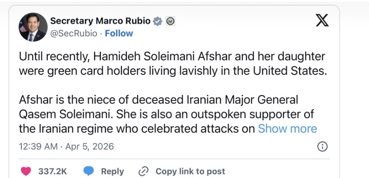Screen dimensions: 369x178
Task: Click the gray verified checkmark badge
Action: [x=158, y=21]
